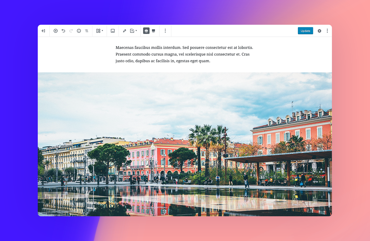Click the greyed redo arrow icon
Image resolution: width=370 pixels, height=241 pixels.
(x=71, y=31)
